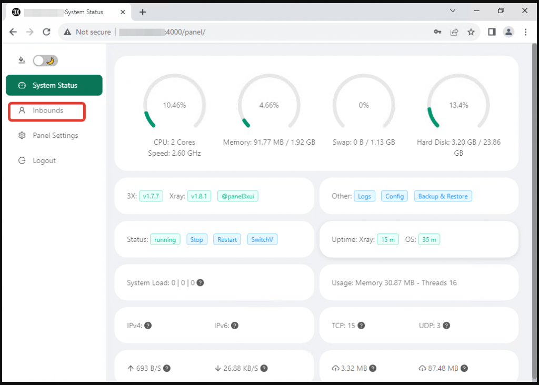The height and width of the screenshot is (385, 539).
Task: Open the Logs viewer
Action: coord(364,196)
